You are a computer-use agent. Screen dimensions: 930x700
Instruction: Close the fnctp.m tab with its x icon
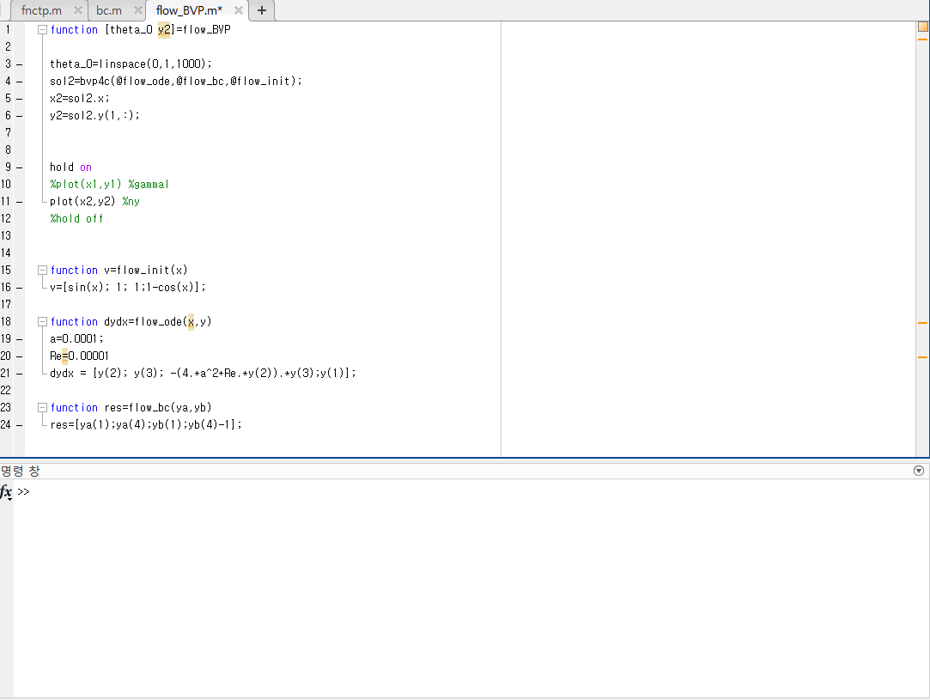[78, 11]
